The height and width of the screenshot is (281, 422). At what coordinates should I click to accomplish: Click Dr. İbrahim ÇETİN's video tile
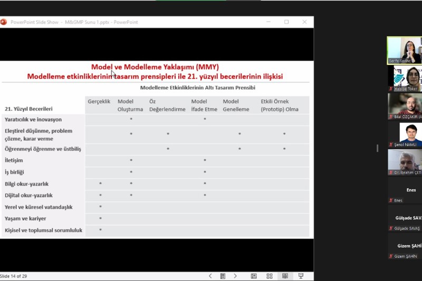click(x=405, y=162)
